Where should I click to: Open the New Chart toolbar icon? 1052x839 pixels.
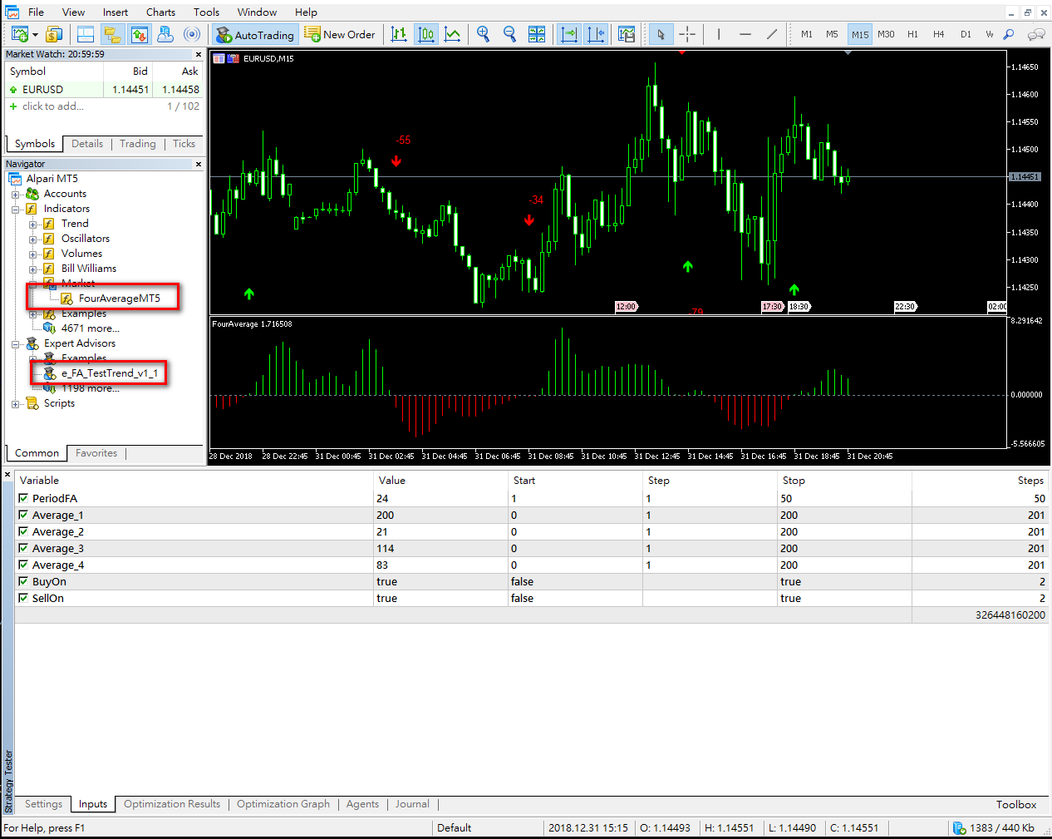point(20,34)
